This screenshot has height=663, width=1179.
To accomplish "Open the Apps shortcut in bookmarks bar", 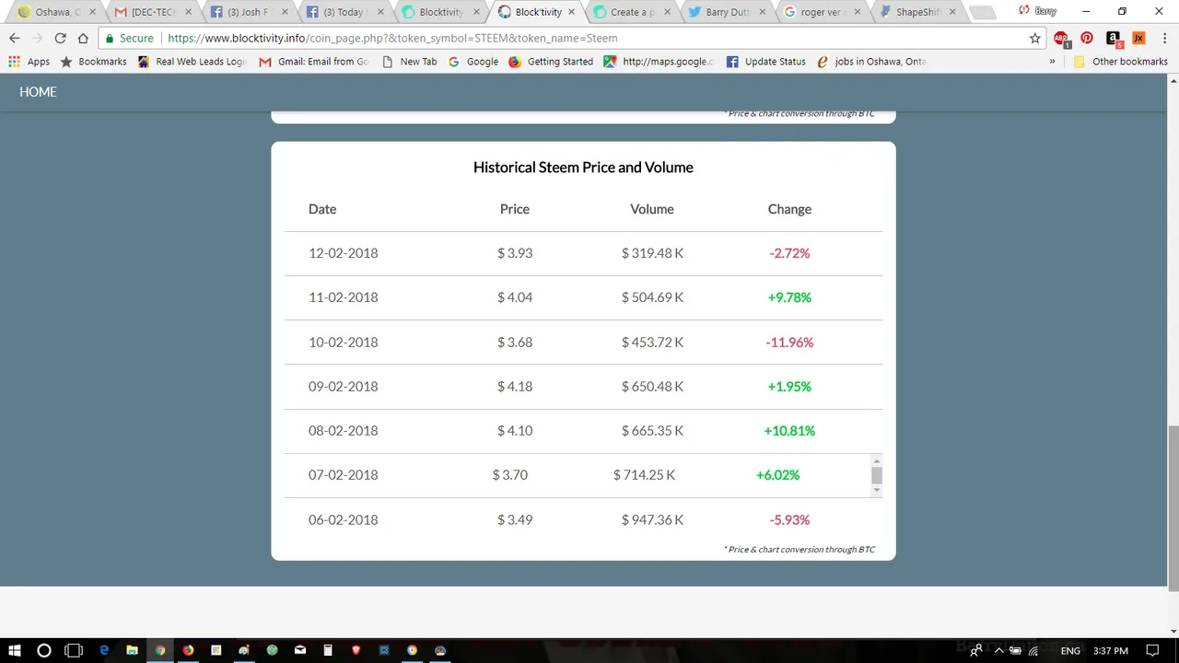I will coord(29,62).
